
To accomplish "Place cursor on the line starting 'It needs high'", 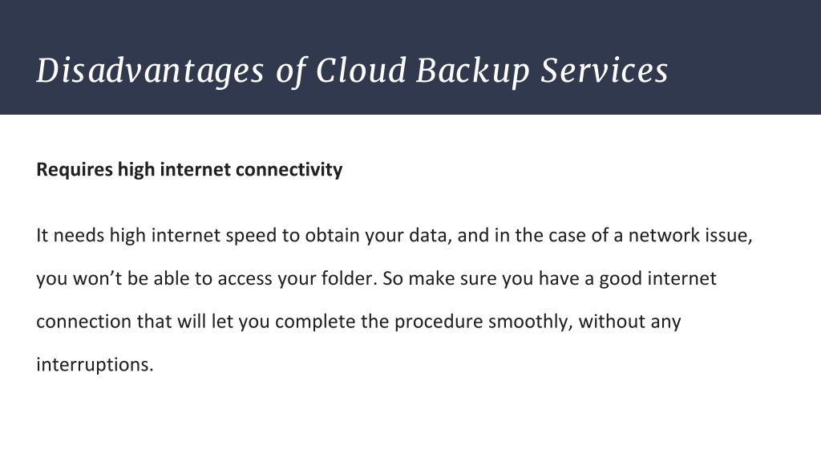I will [x=394, y=235].
